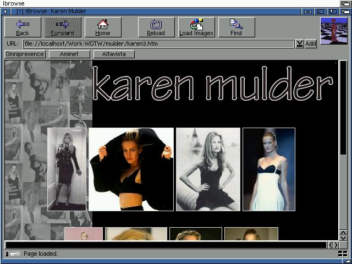Click the horizontal scrollbar thumb
Image resolution: width=352 pixels, height=264 pixels.
166,245
